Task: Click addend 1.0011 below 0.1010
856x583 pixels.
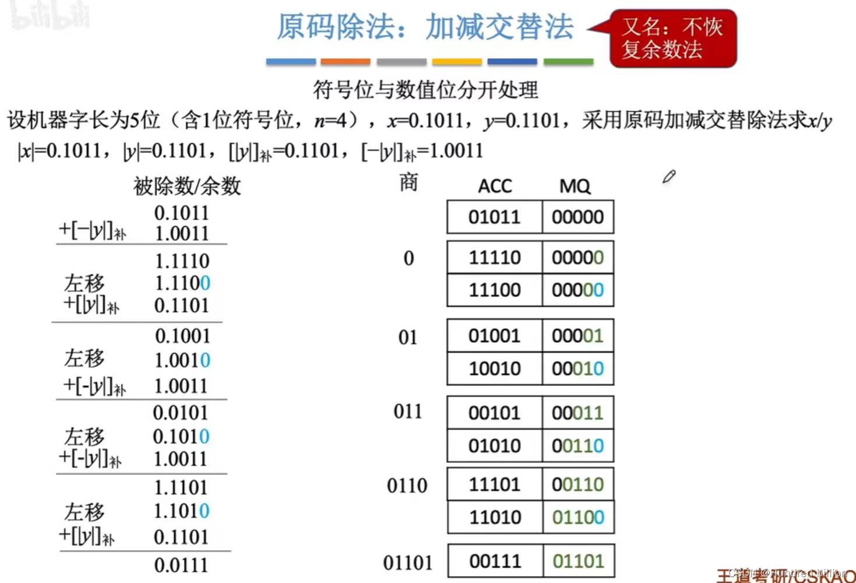Action: tap(181, 459)
